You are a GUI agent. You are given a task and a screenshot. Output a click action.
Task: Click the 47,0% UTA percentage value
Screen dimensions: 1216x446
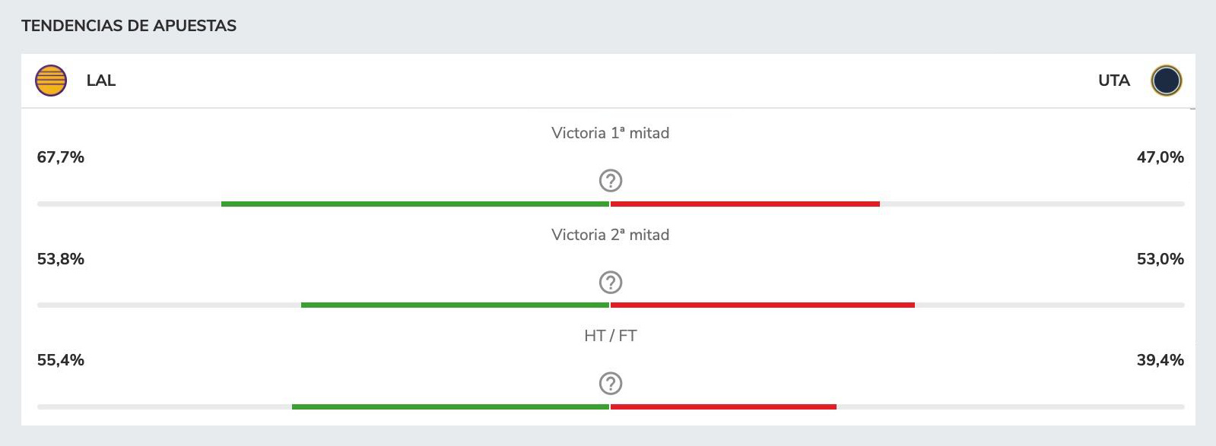pyautogui.click(x=1160, y=157)
